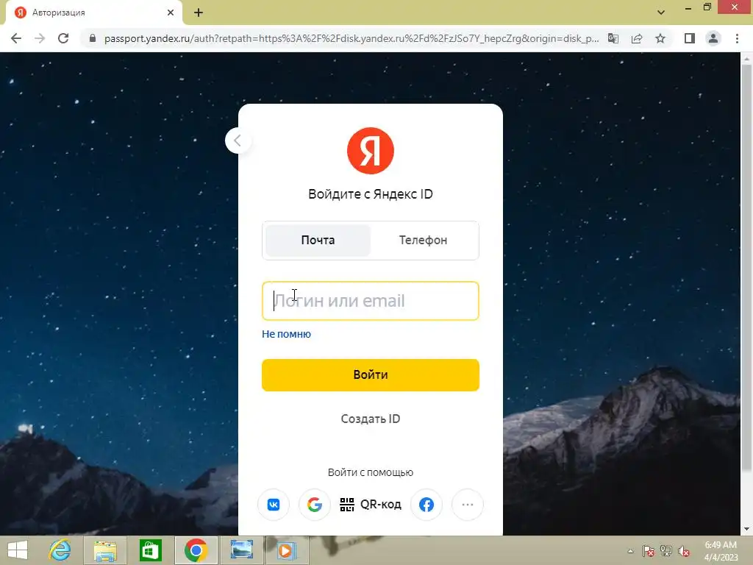Sign in with VK icon
The height and width of the screenshot is (565, 753).
[274, 505]
